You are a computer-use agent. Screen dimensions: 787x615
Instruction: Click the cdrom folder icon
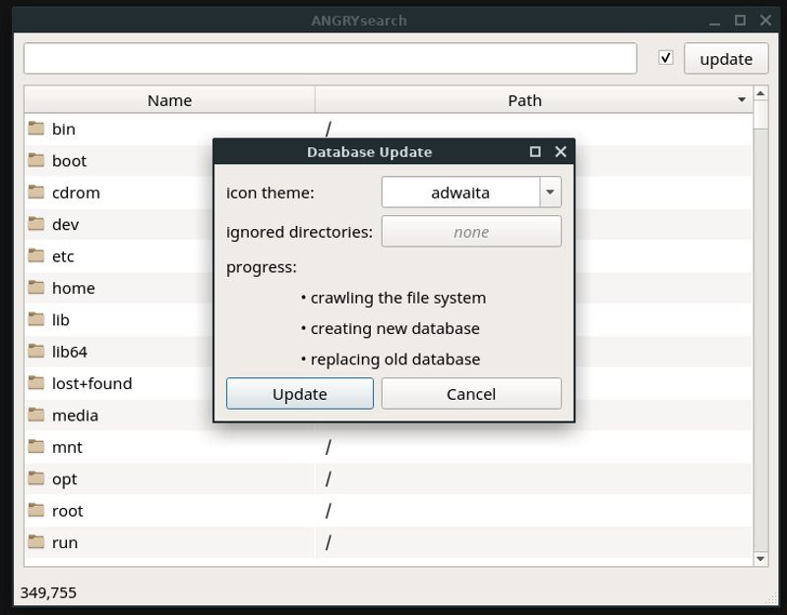(36, 192)
